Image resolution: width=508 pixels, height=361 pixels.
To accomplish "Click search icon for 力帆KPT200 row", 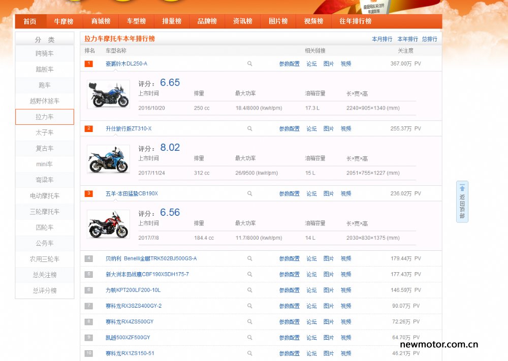I will tap(249, 290).
